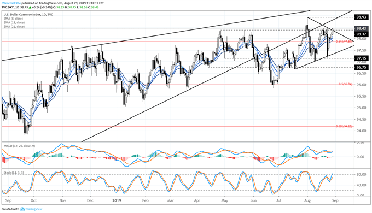The height and width of the screenshot is (213, 372).
Task: Select the TVC:DXY symbol label
Action: click(x=8, y=7)
